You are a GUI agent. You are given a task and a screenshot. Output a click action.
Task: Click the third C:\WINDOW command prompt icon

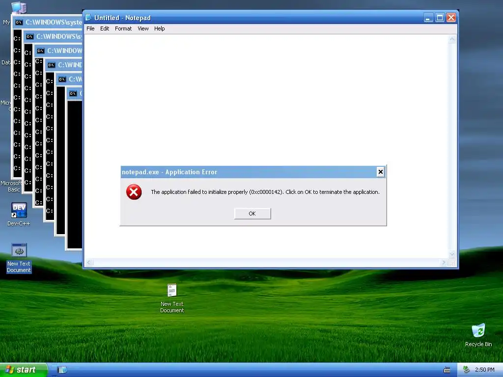click(40, 51)
